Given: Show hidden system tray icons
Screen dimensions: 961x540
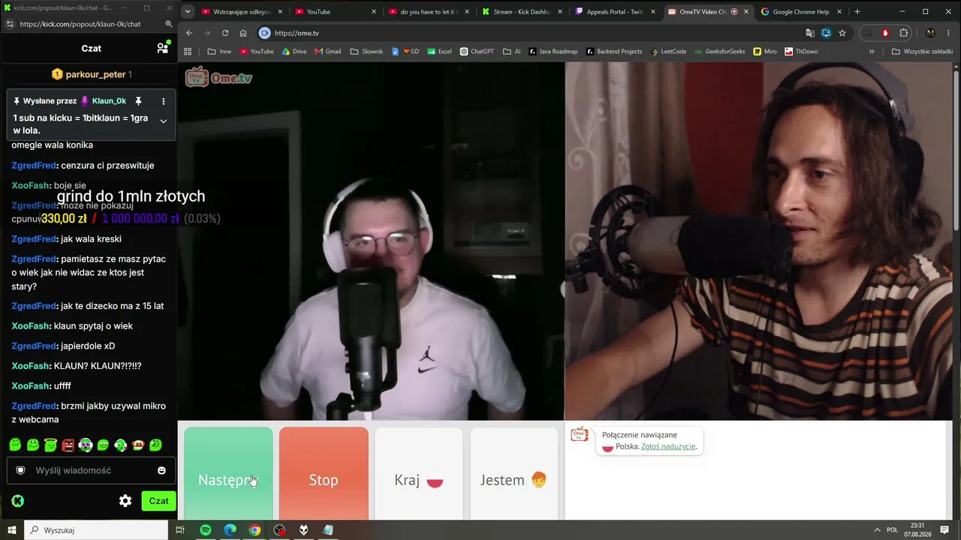Looking at the screenshot, I should (x=877, y=530).
